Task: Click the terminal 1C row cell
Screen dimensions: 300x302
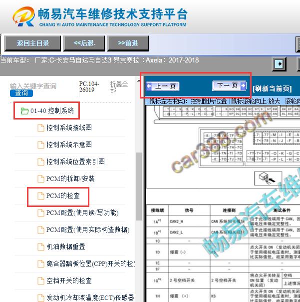Action: pyautogui.click(x=158, y=241)
